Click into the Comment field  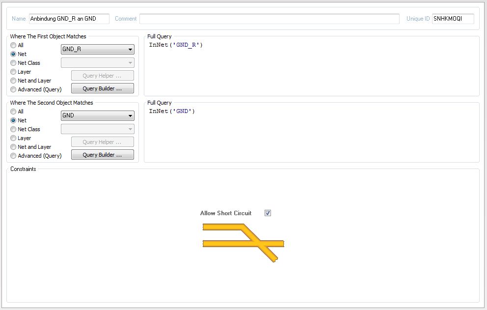pyautogui.click(x=270, y=19)
